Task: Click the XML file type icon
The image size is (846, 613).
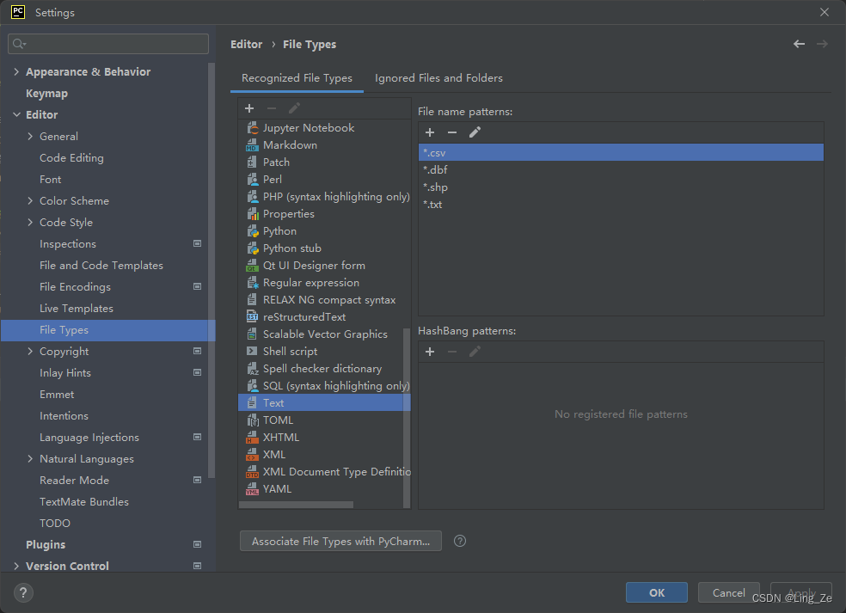Action: [x=252, y=455]
